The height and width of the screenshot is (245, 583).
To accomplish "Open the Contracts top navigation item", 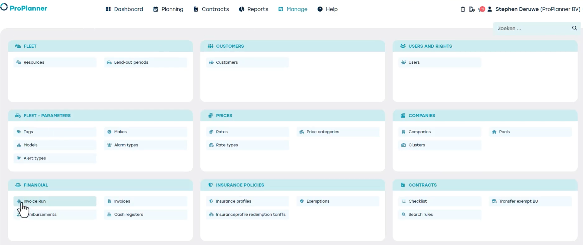I will [x=211, y=9].
